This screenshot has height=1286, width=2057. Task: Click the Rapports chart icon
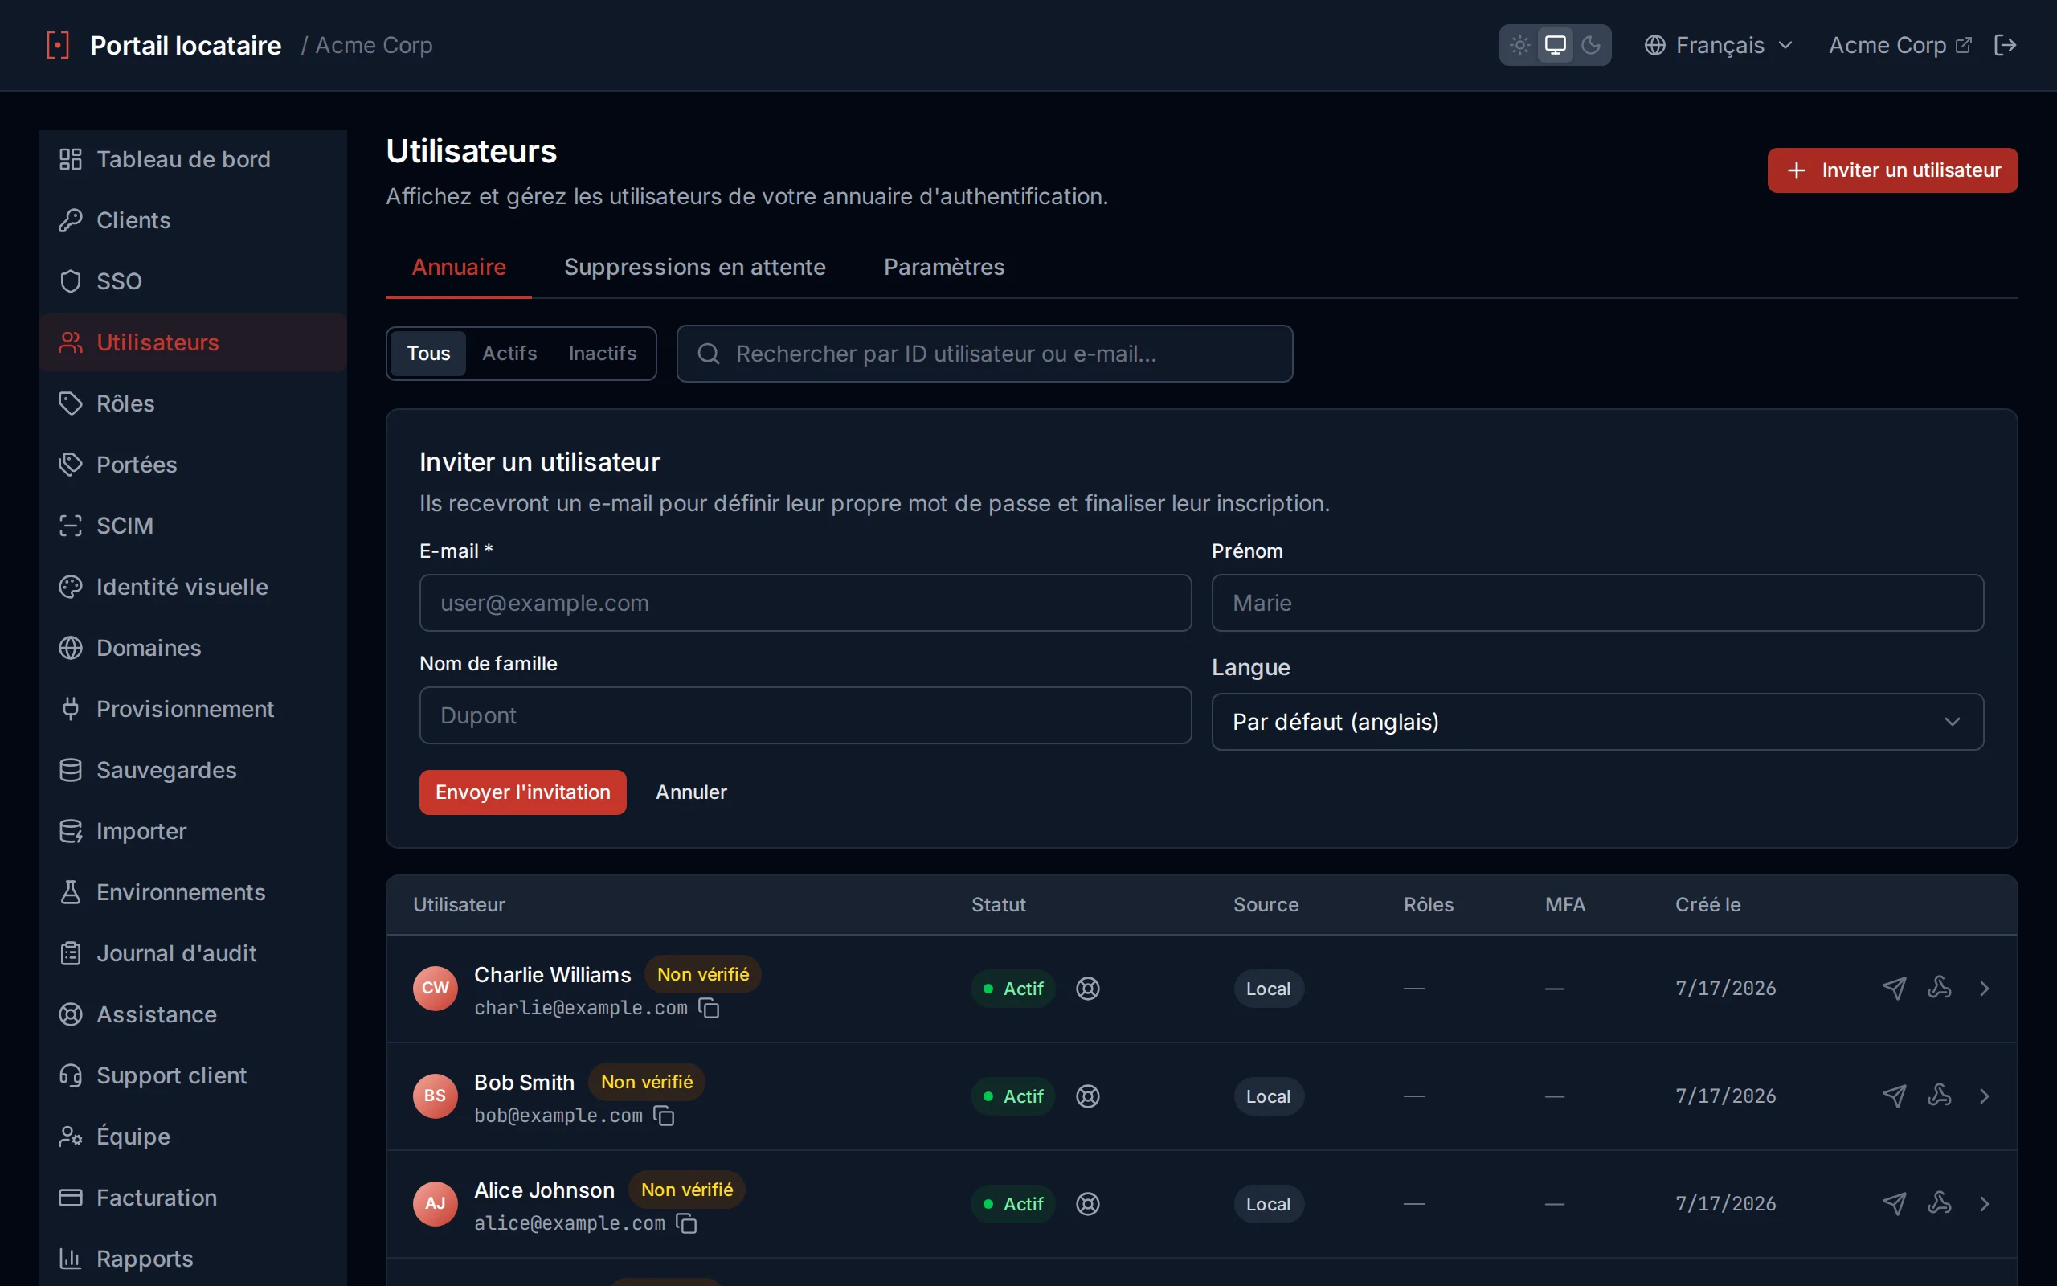pos(71,1259)
